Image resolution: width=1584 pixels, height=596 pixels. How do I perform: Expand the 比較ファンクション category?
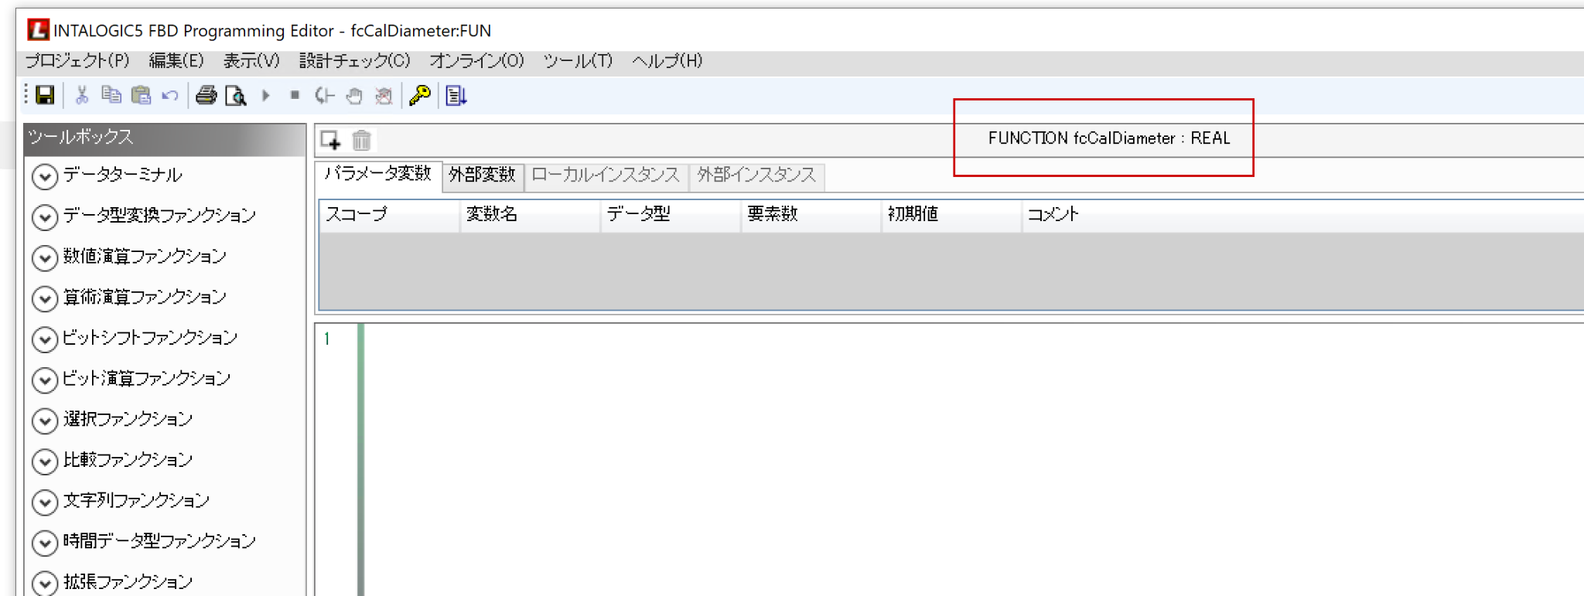[x=45, y=461]
